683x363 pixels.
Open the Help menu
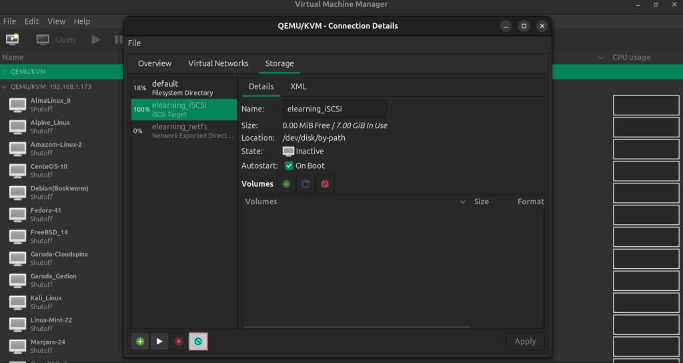(x=82, y=21)
